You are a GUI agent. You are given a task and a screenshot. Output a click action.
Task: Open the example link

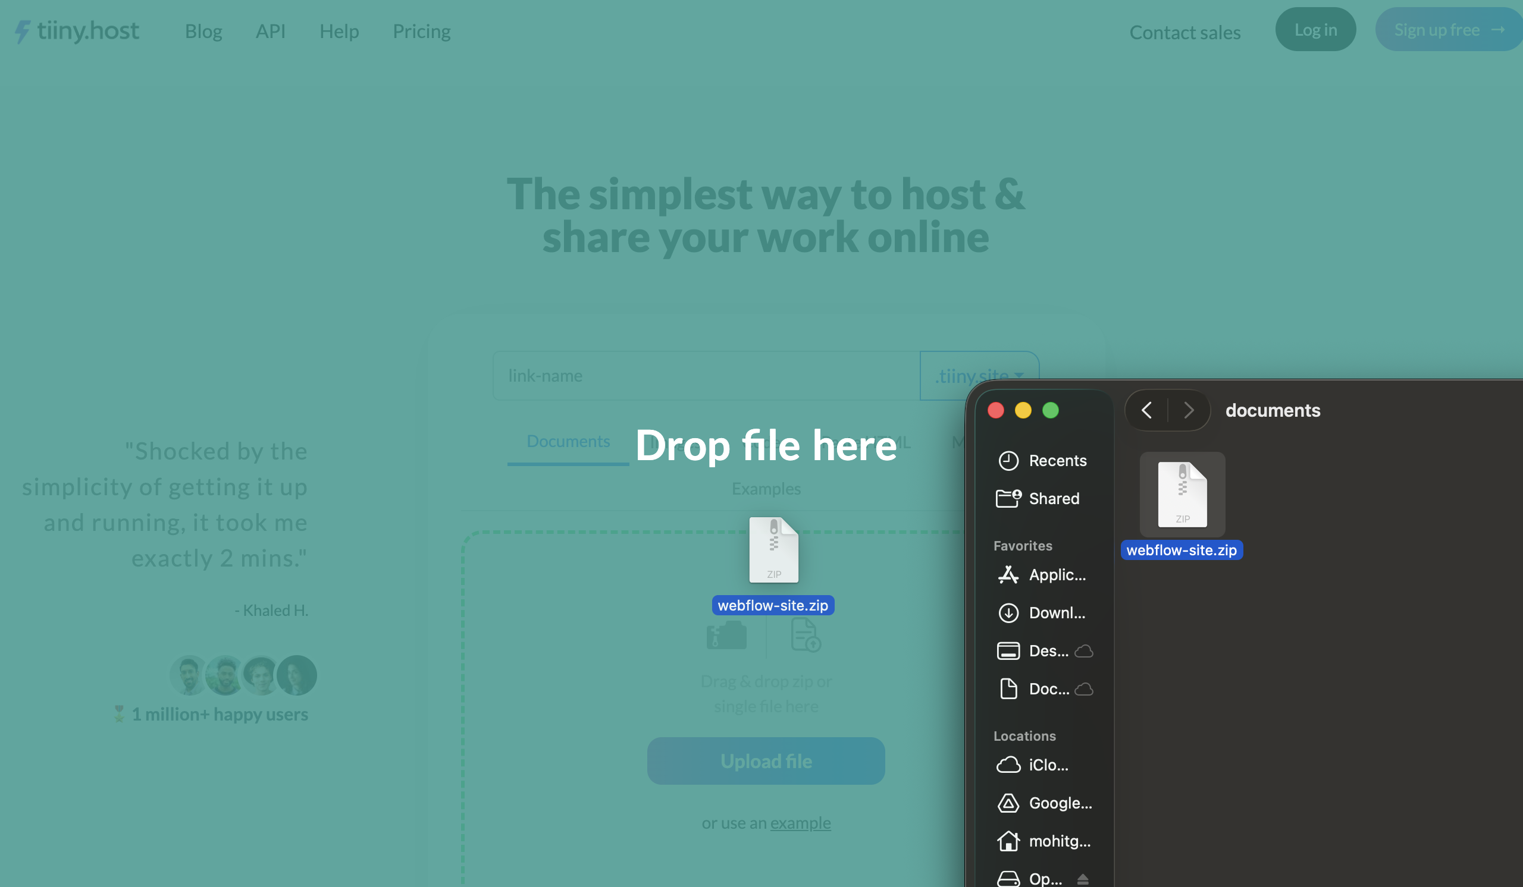pyautogui.click(x=800, y=822)
